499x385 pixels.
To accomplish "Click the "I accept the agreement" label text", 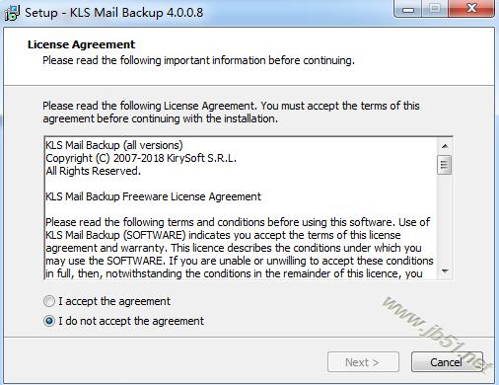I will coord(114,301).
